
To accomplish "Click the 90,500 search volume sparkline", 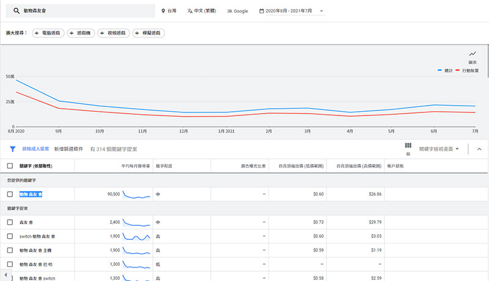I will pyautogui.click(x=136, y=194).
